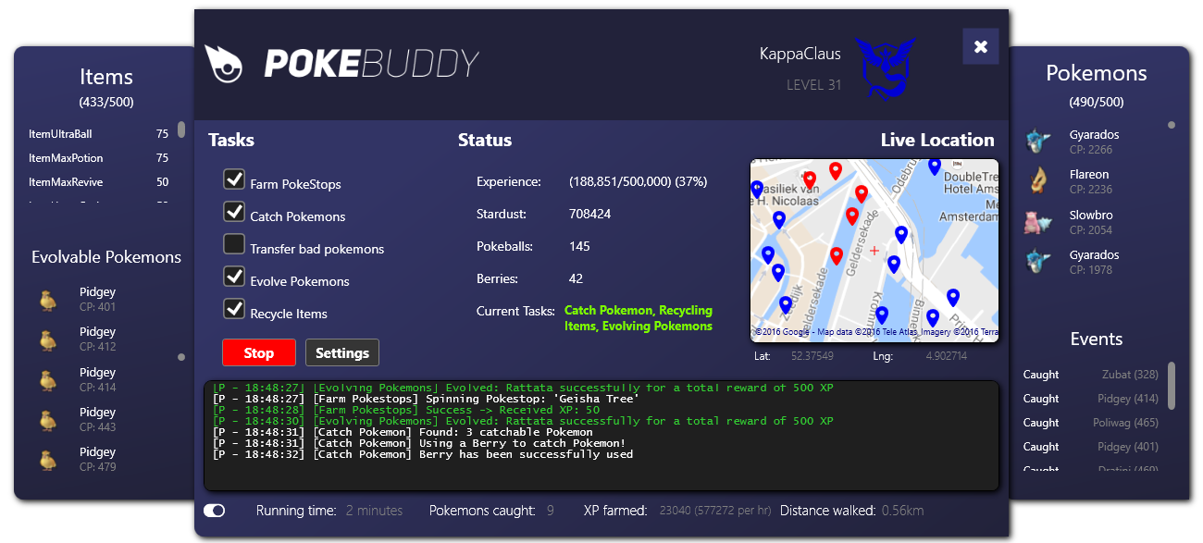1203x543 pixels.
Task: Select the Gyarados CP 2266 icon
Action: (1037, 142)
